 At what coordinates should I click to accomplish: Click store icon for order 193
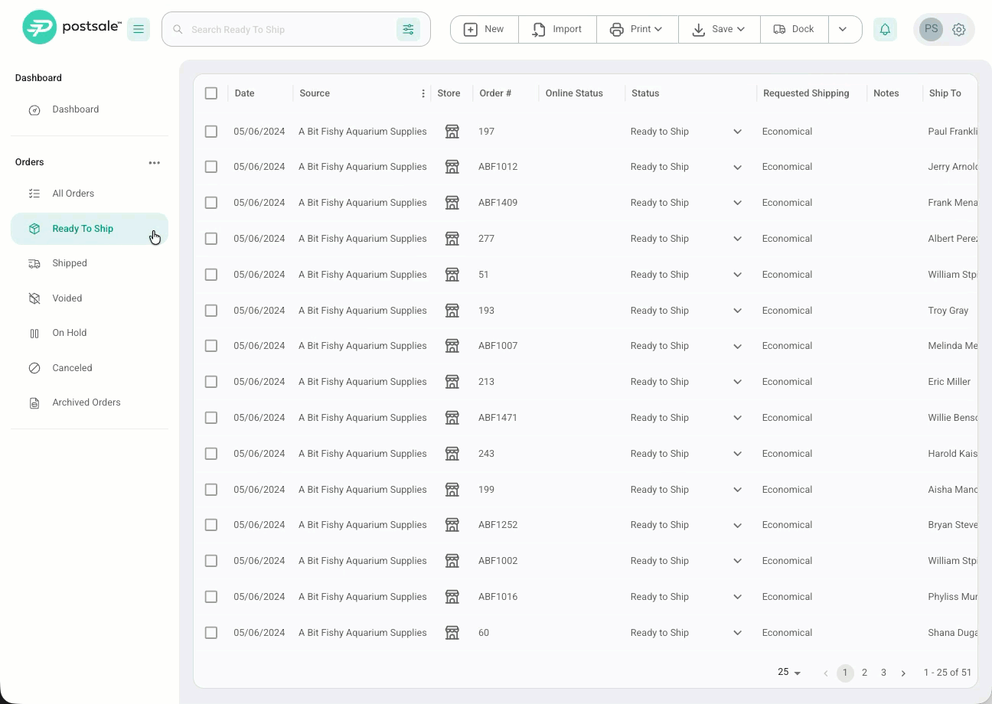(452, 311)
